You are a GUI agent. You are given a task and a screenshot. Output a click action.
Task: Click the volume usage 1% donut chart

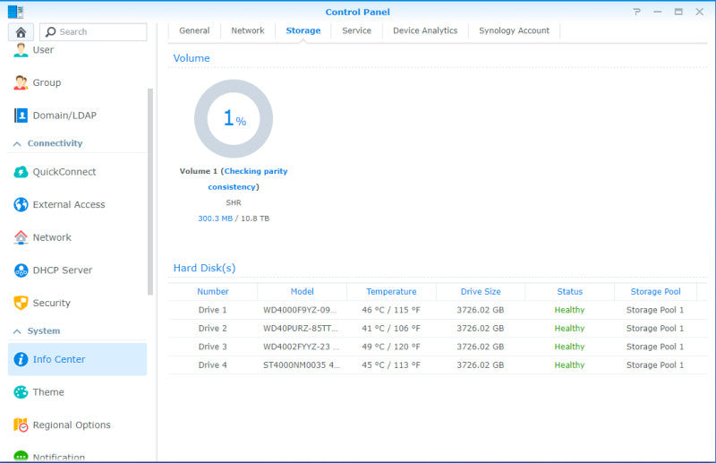coord(234,119)
